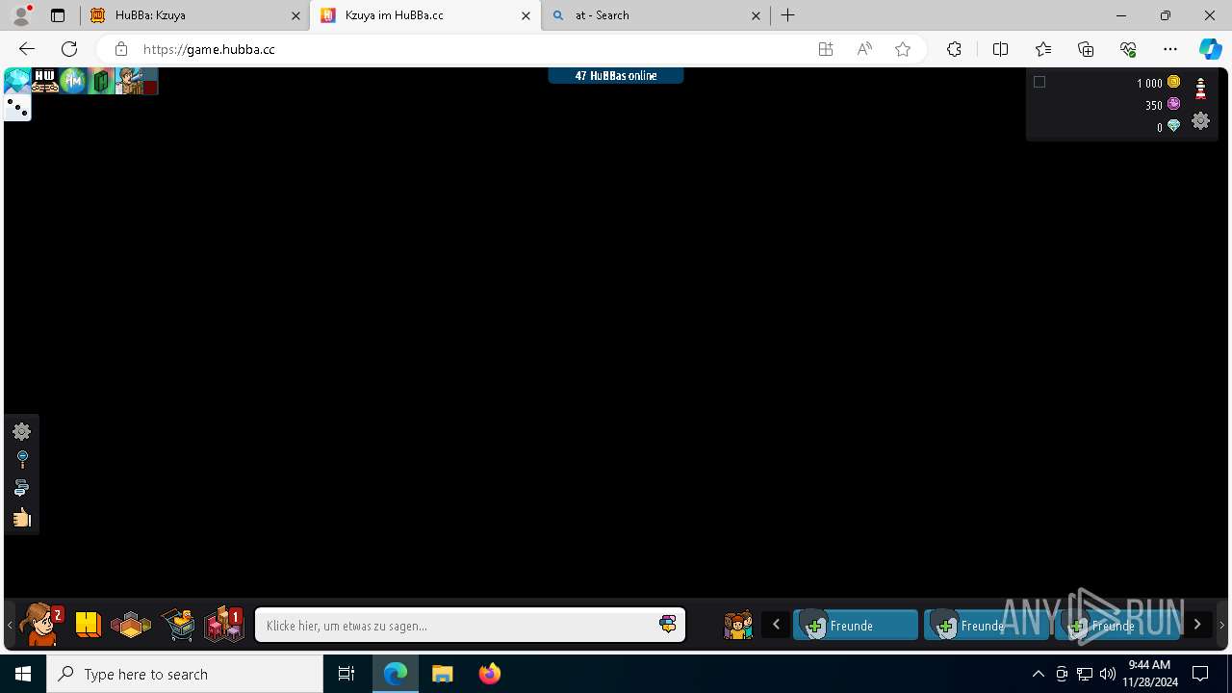Viewport: 1232px width, 693px height.
Task: Show hidden system tray icons
Action: (1038, 674)
